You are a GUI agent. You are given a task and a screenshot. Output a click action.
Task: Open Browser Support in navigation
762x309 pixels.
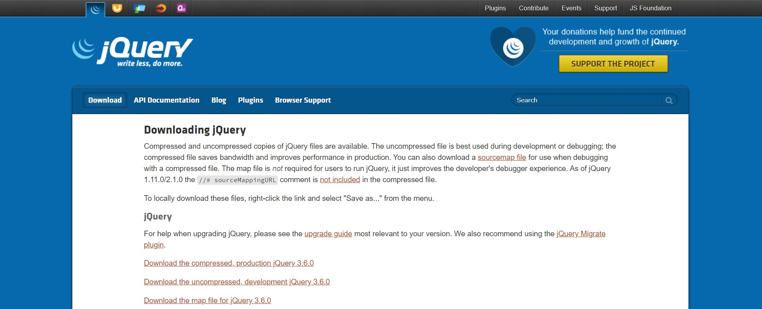pyautogui.click(x=303, y=100)
